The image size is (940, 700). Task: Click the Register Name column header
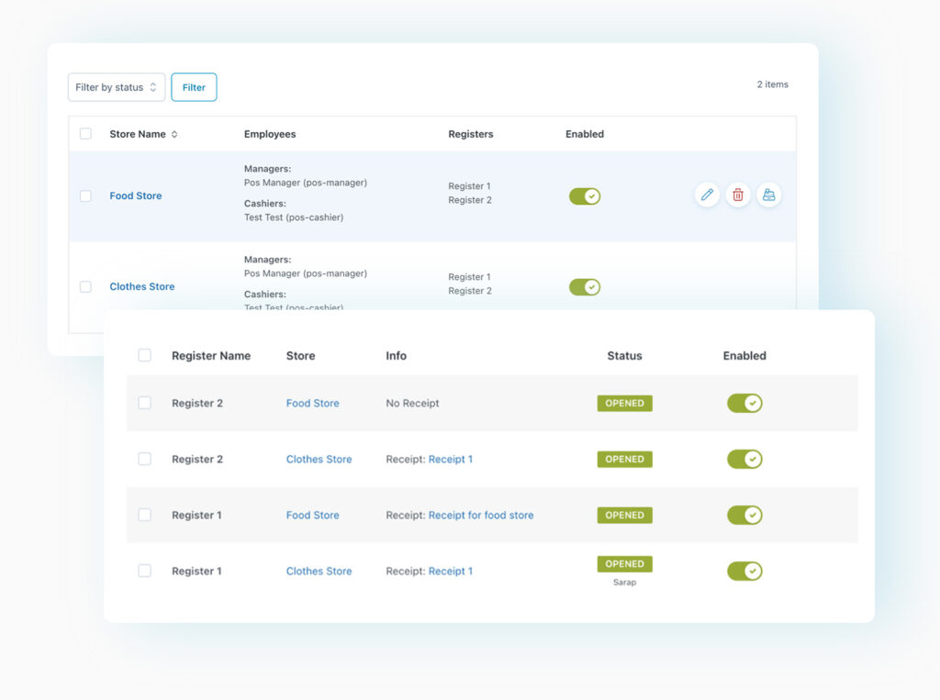(211, 356)
